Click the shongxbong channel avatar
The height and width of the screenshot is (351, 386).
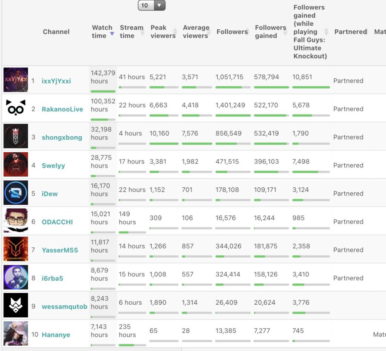pos(16,136)
